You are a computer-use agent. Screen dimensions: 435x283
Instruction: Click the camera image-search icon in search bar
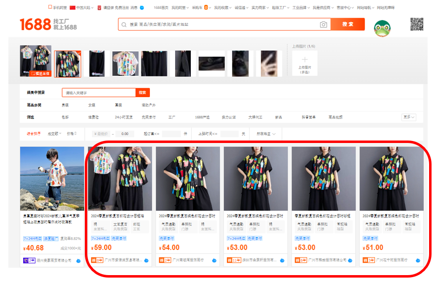pyautogui.click(x=323, y=25)
